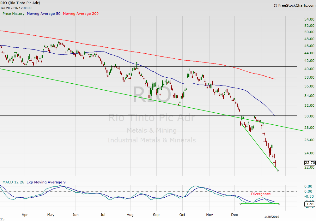
Task: Click the 'May' month label on the time axis
Action: click(x=51, y=215)
